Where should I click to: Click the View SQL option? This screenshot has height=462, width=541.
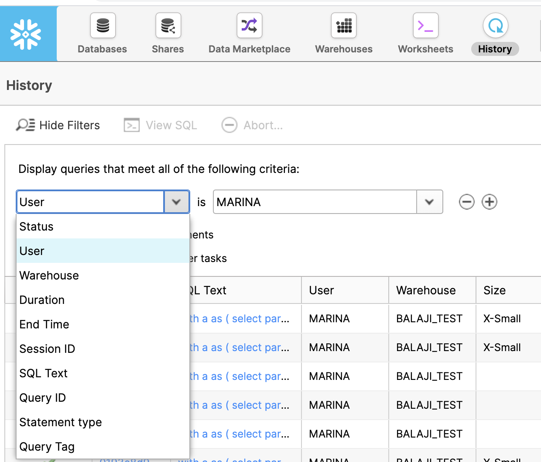[x=160, y=125]
